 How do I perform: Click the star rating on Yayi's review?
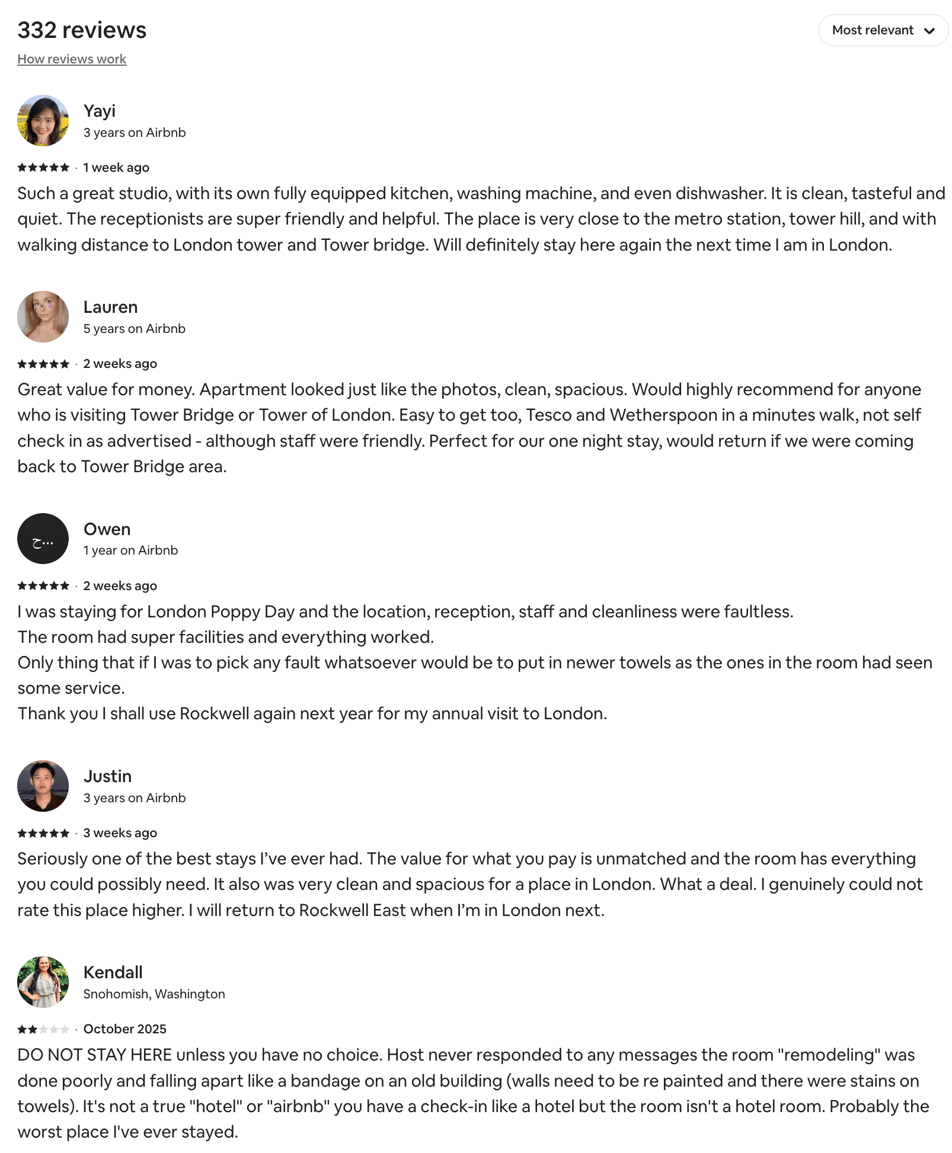[x=43, y=168]
